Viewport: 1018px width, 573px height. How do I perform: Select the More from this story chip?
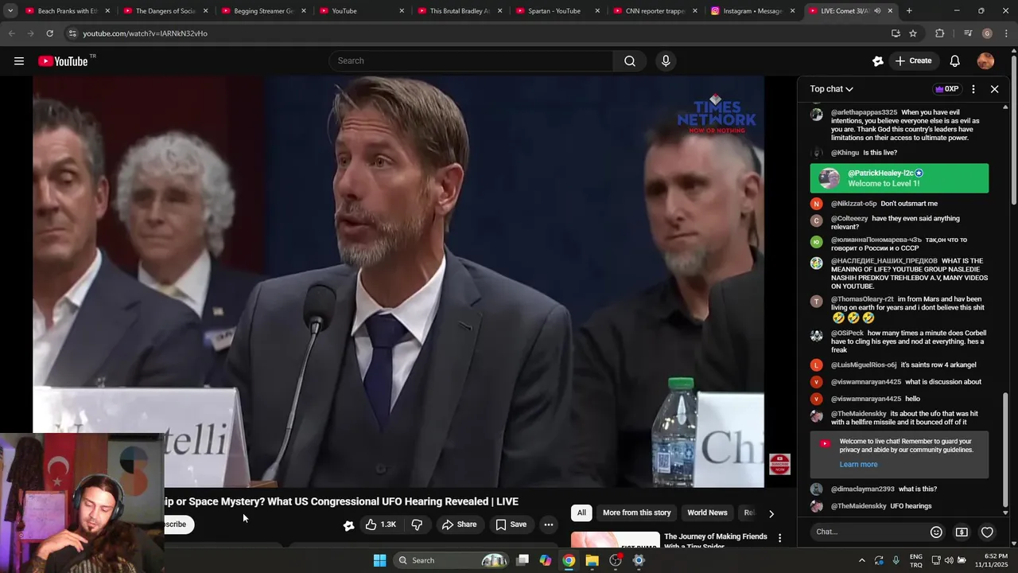coord(636,513)
